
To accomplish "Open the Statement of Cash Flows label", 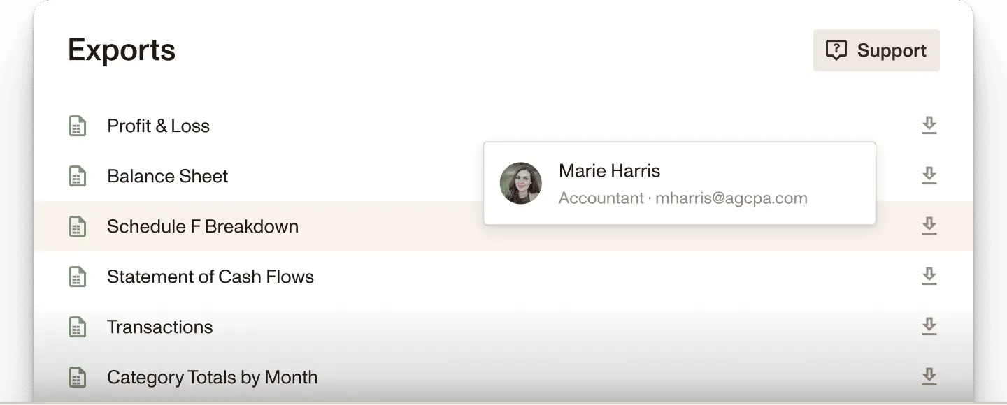I will (210, 277).
